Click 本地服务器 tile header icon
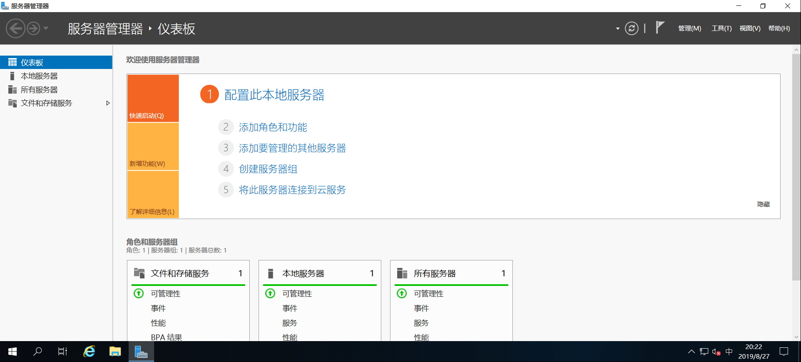Viewport: 801px width, 362px height. click(x=271, y=273)
